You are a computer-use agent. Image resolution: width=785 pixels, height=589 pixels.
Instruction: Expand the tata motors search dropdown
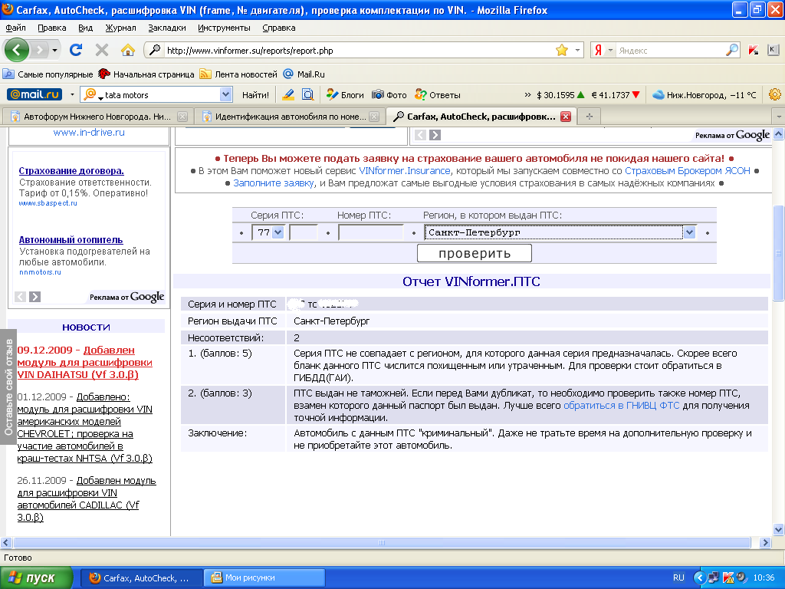226,94
